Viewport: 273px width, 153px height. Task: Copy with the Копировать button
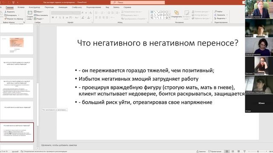[x=11, y=15]
